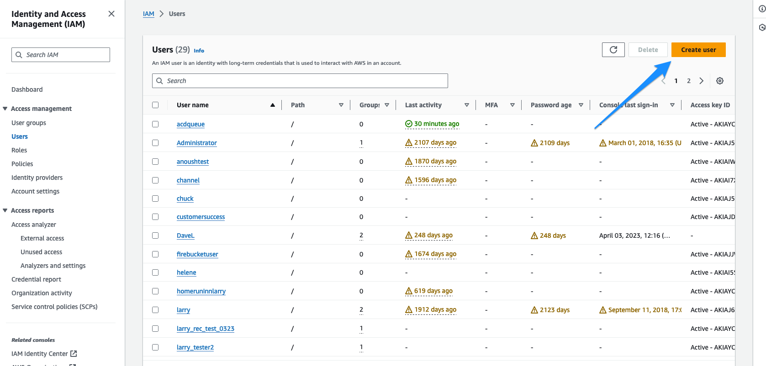Click the "1674 days ago" activity text
The width and height of the screenshot is (766, 366).
pos(435,254)
